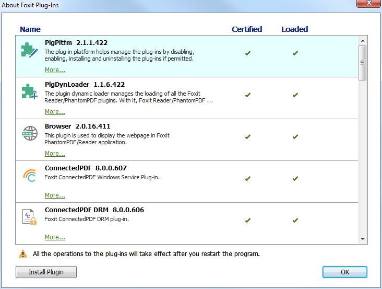Click the Browser plugin's Certified check mark

248,136
